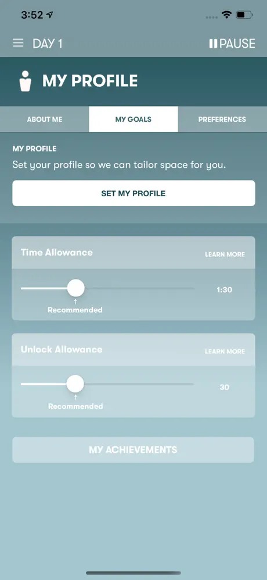Click the Unlock Allowance slider track right of handle
The image size is (267, 580).
[x=139, y=384]
